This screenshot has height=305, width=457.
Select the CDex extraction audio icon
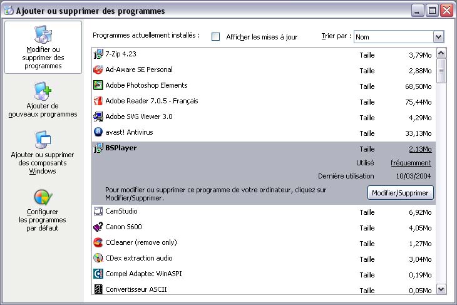pos(98,258)
